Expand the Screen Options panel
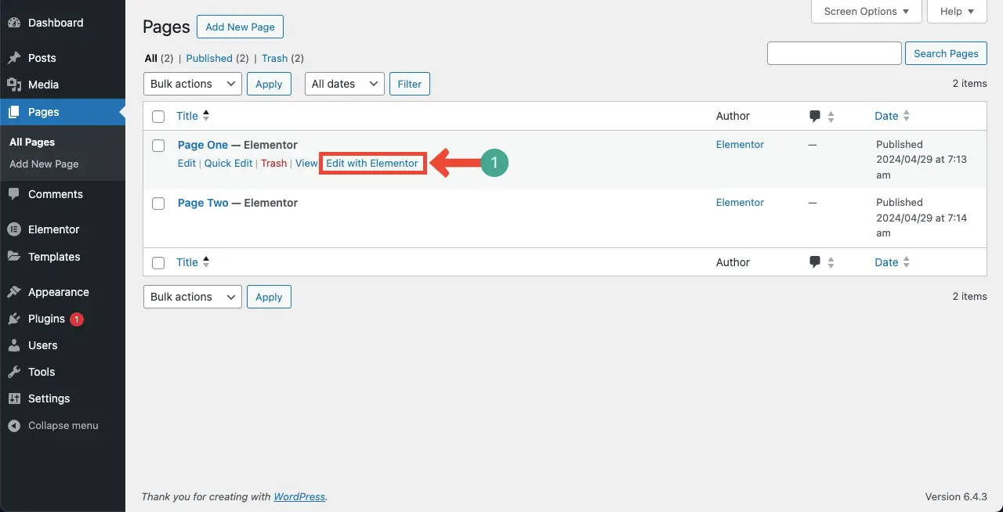The image size is (1003, 512). point(866,12)
